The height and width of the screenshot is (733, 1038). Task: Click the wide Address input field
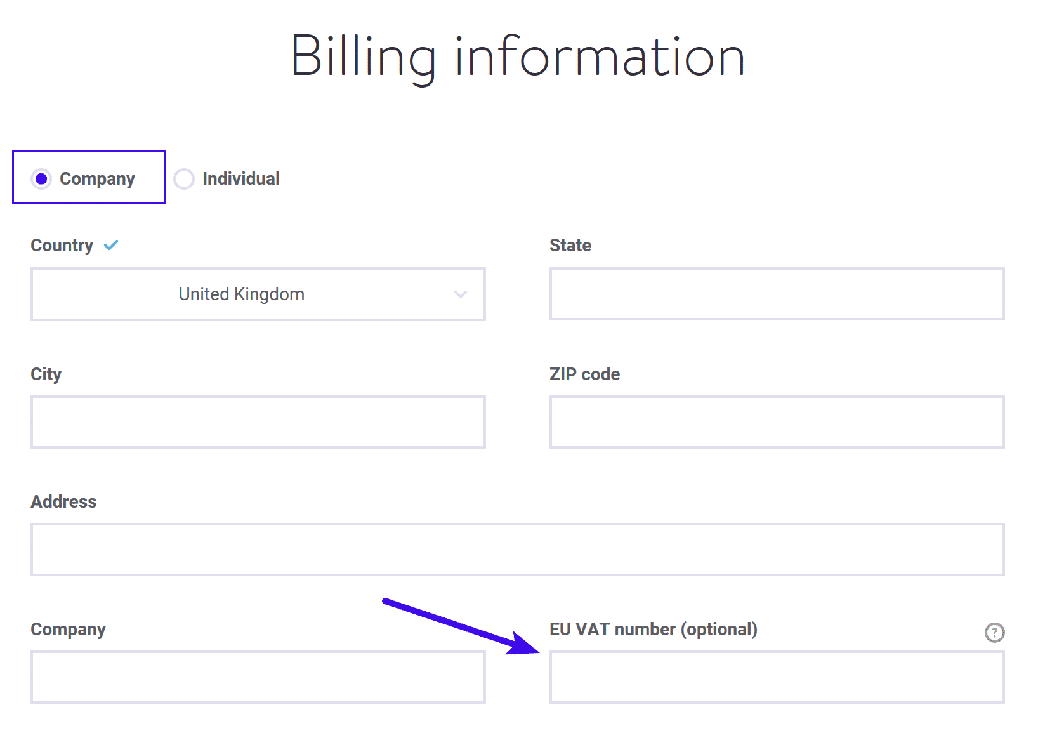click(x=518, y=550)
